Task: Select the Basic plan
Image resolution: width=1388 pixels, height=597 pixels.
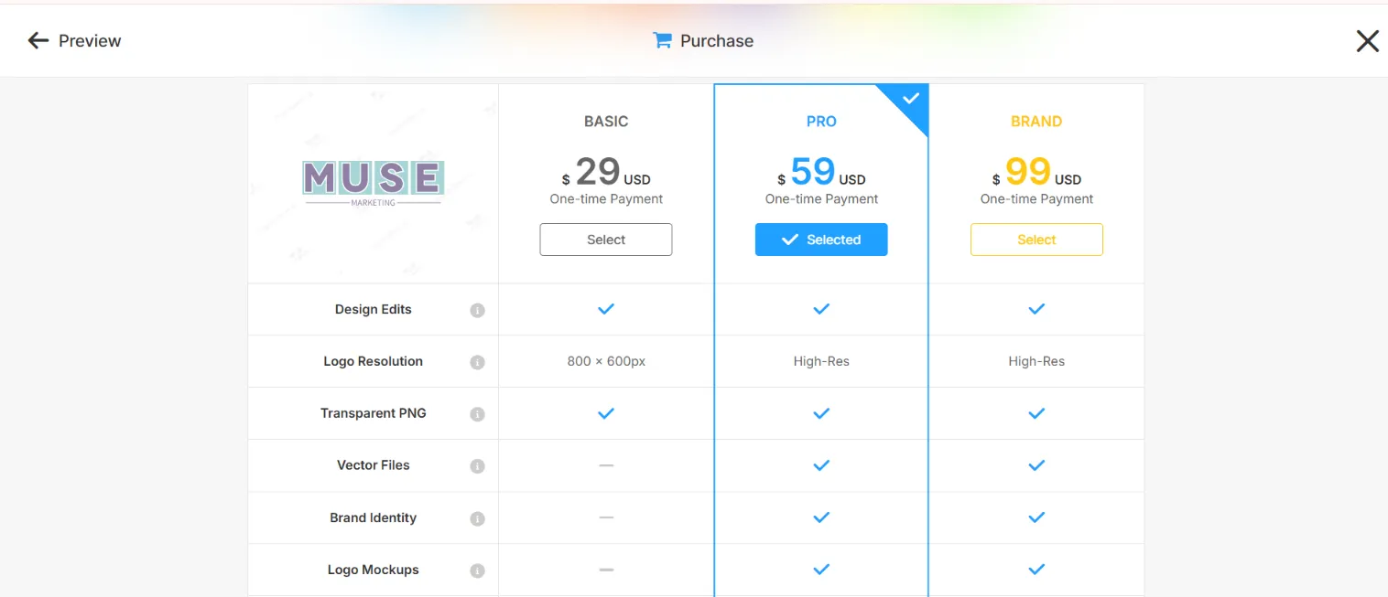Action: tap(606, 240)
